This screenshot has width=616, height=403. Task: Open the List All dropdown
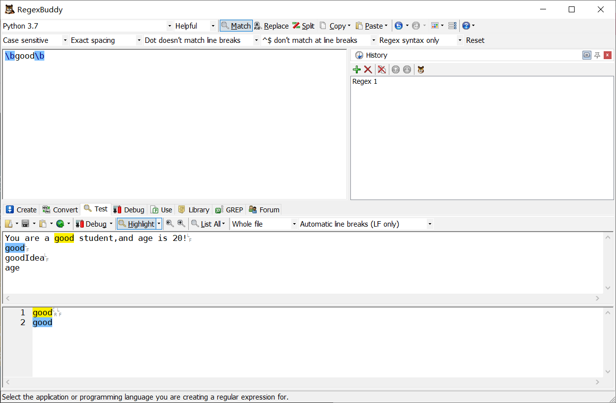[208, 224]
